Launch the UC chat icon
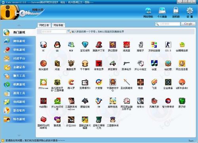 43,45
